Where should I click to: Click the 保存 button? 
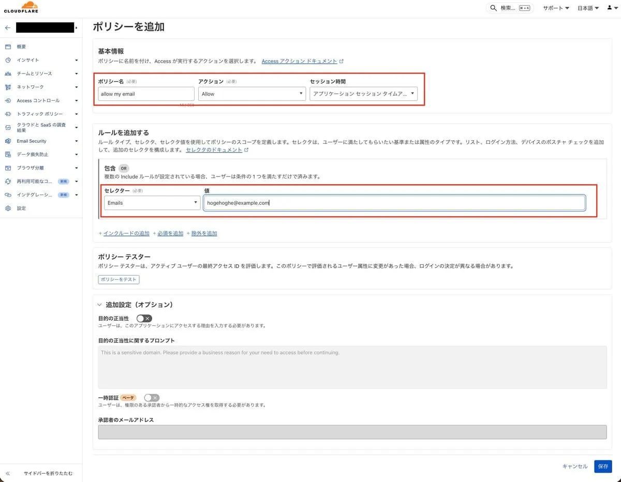[603, 466]
